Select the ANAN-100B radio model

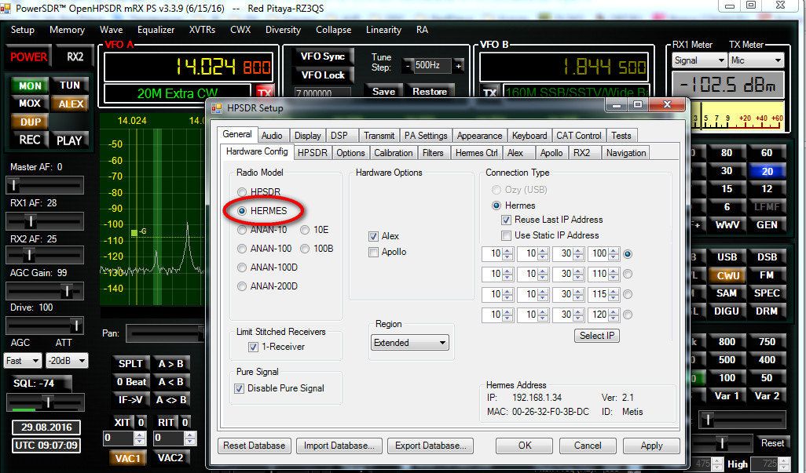317,249
